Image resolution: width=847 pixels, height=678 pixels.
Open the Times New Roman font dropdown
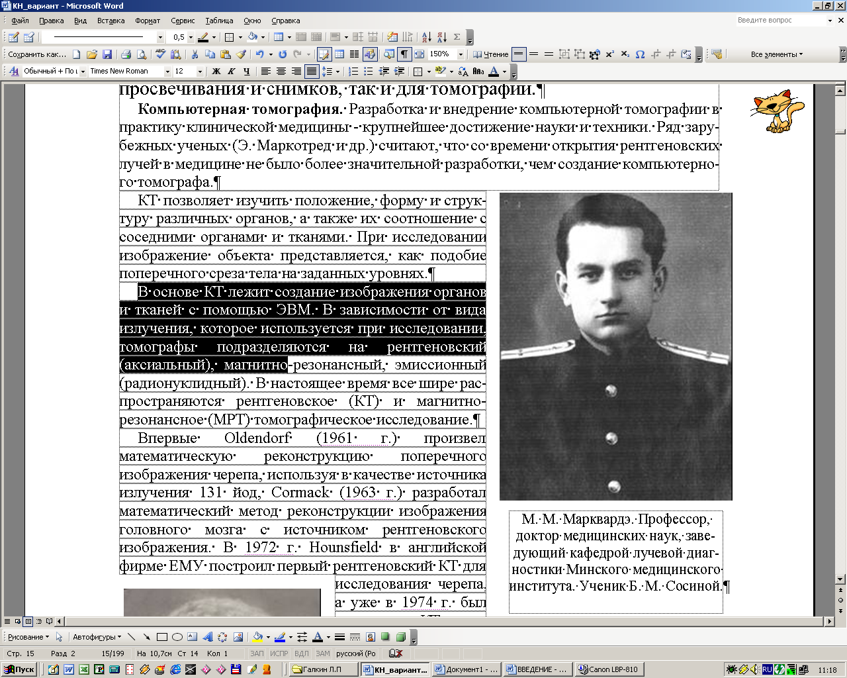pos(166,71)
